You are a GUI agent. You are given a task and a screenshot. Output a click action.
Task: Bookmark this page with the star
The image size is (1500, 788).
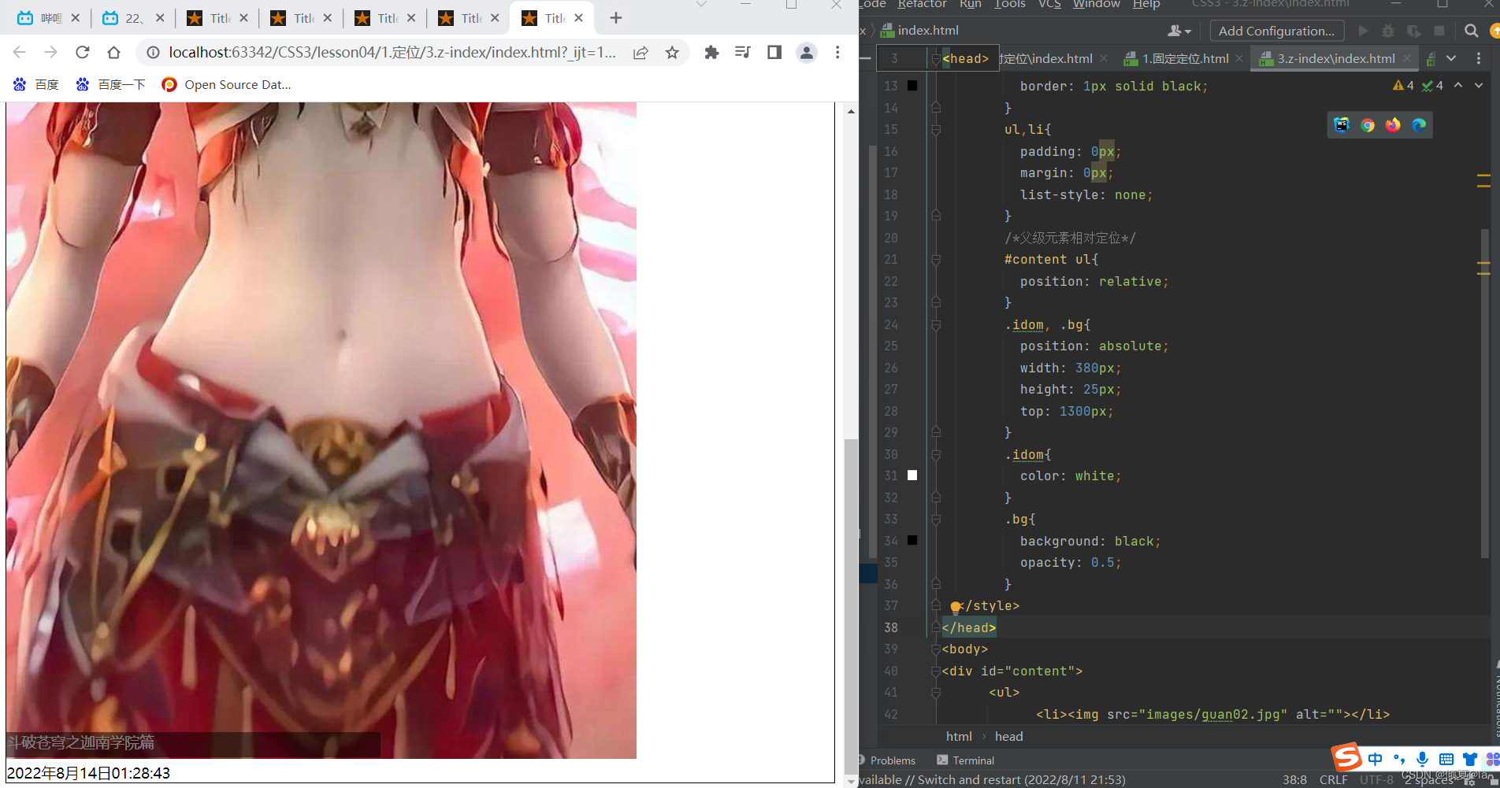[672, 53]
